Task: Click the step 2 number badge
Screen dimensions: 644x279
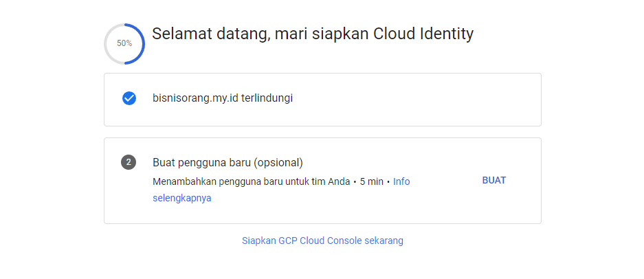Action: (x=128, y=162)
